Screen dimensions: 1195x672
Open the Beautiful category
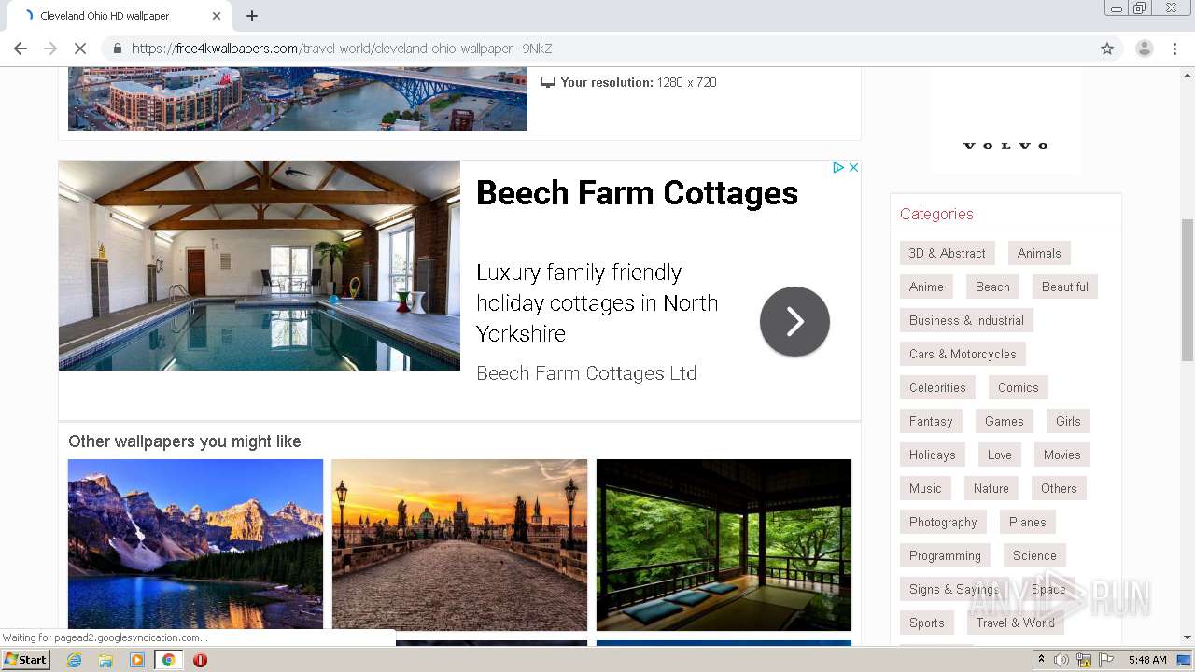tap(1065, 287)
